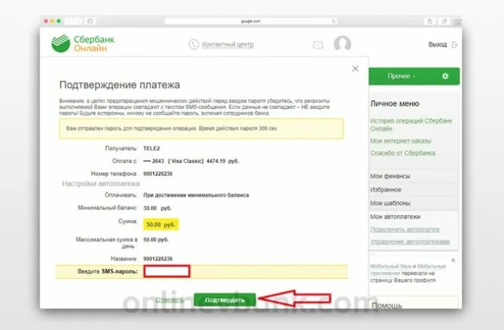Open the messages envelope icon
Viewport: 504px width, 330px height.
pos(318,44)
